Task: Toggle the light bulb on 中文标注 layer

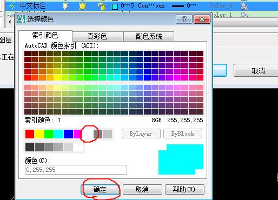Action: pyautogui.click(x=65, y=6)
